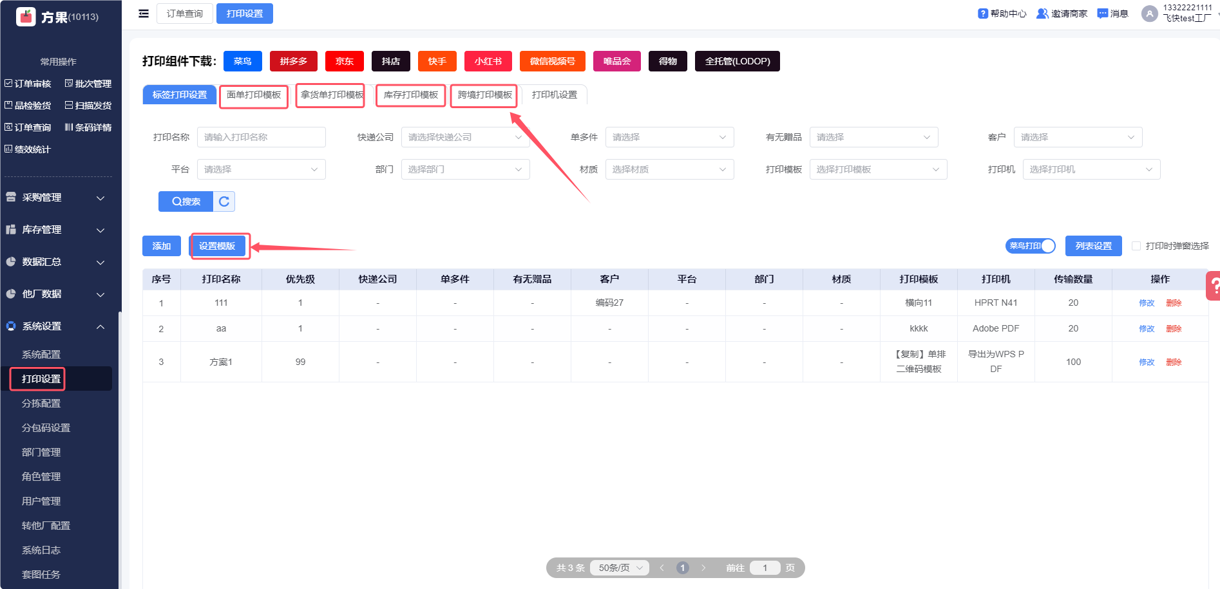The image size is (1220, 589).
Task: Open 订单审核 shortcut in sidebar
Action: click(x=28, y=84)
